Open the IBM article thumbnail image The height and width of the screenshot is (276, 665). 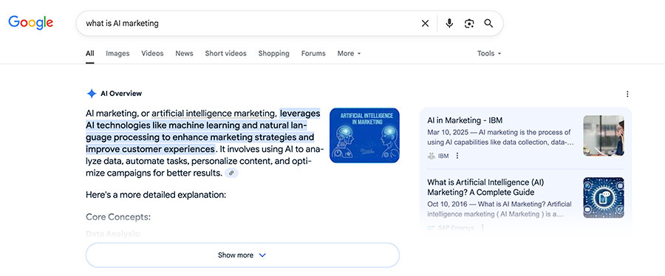[x=604, y=136]
